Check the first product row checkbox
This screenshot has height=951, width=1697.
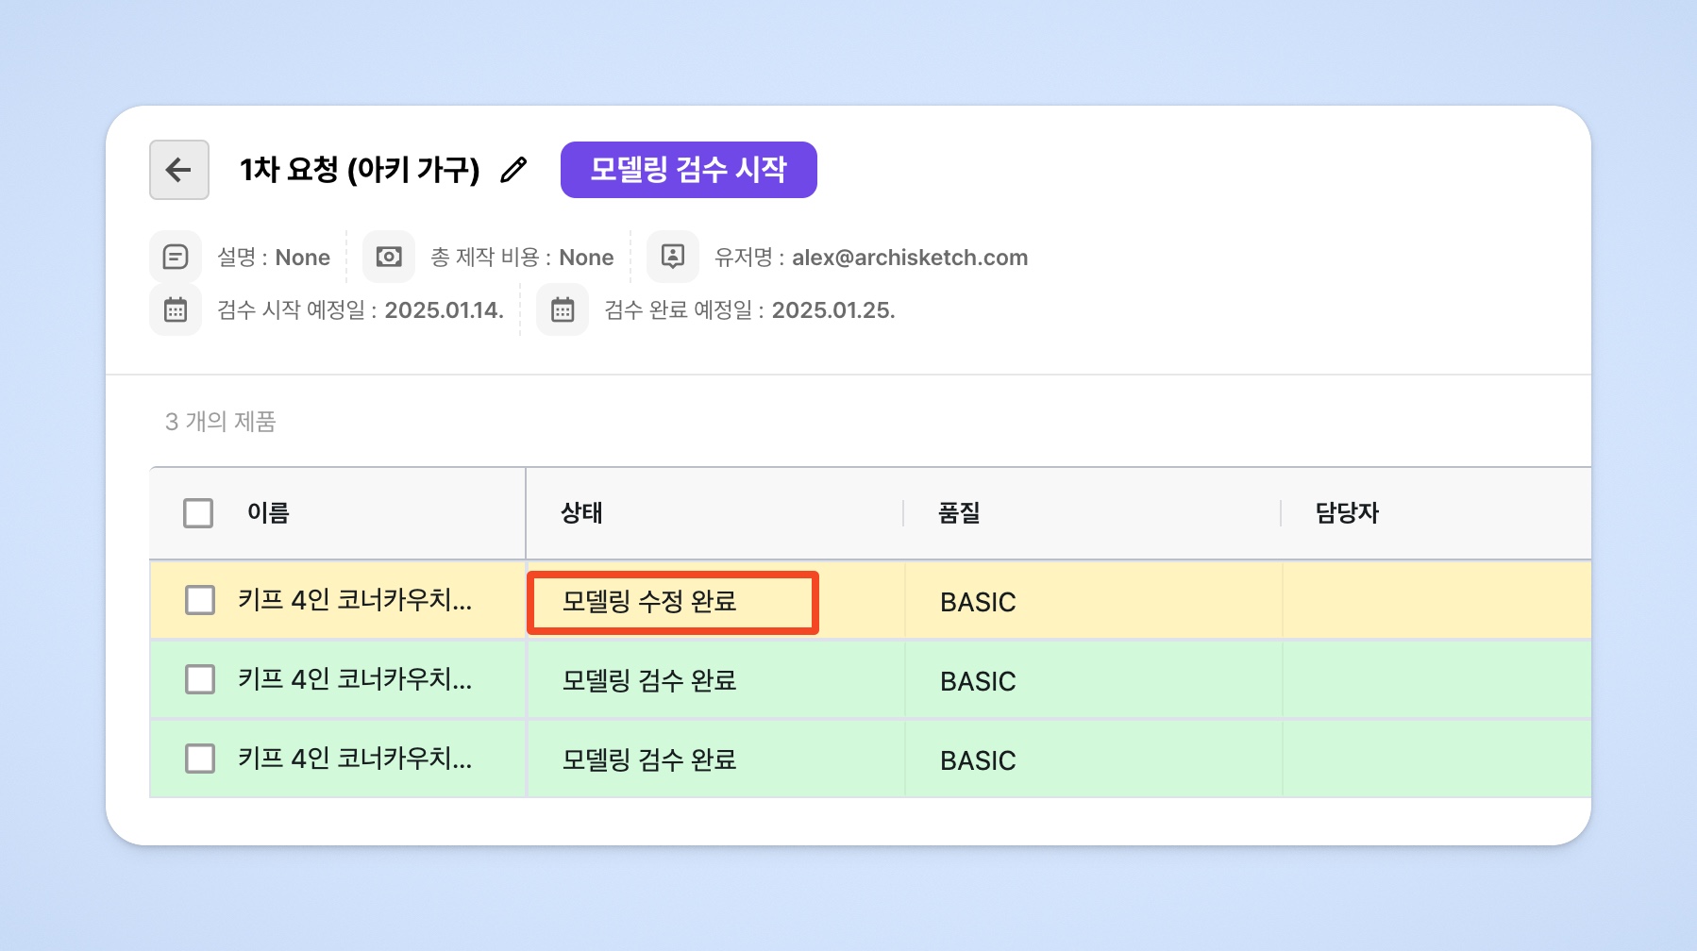(200, 600)
